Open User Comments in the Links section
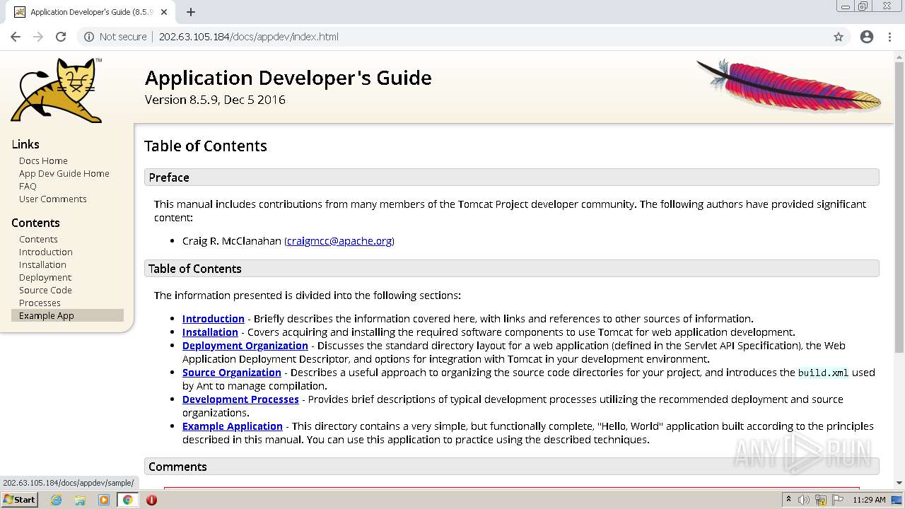 (53, 199)
